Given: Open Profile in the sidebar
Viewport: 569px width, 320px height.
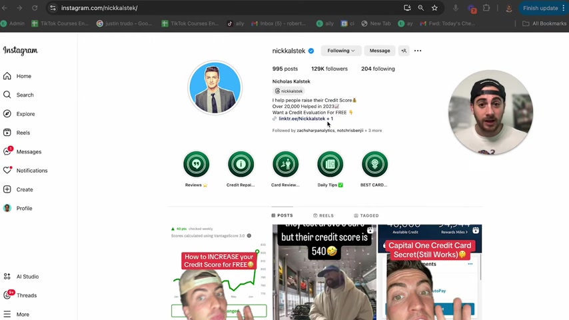Looking at the screenshot, I should coord(18,208).
